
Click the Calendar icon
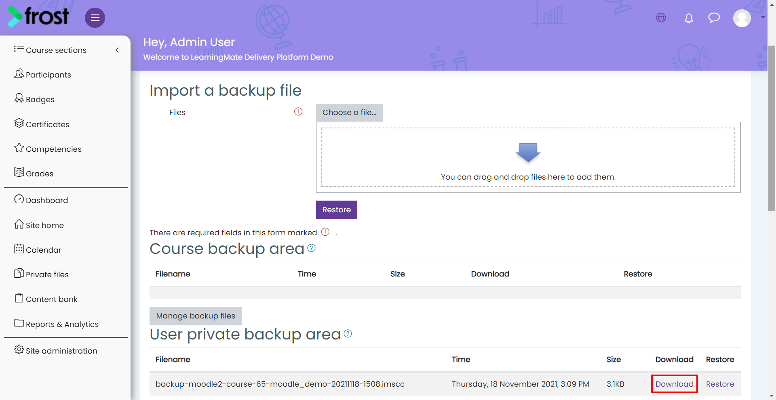tap(19, 249)
